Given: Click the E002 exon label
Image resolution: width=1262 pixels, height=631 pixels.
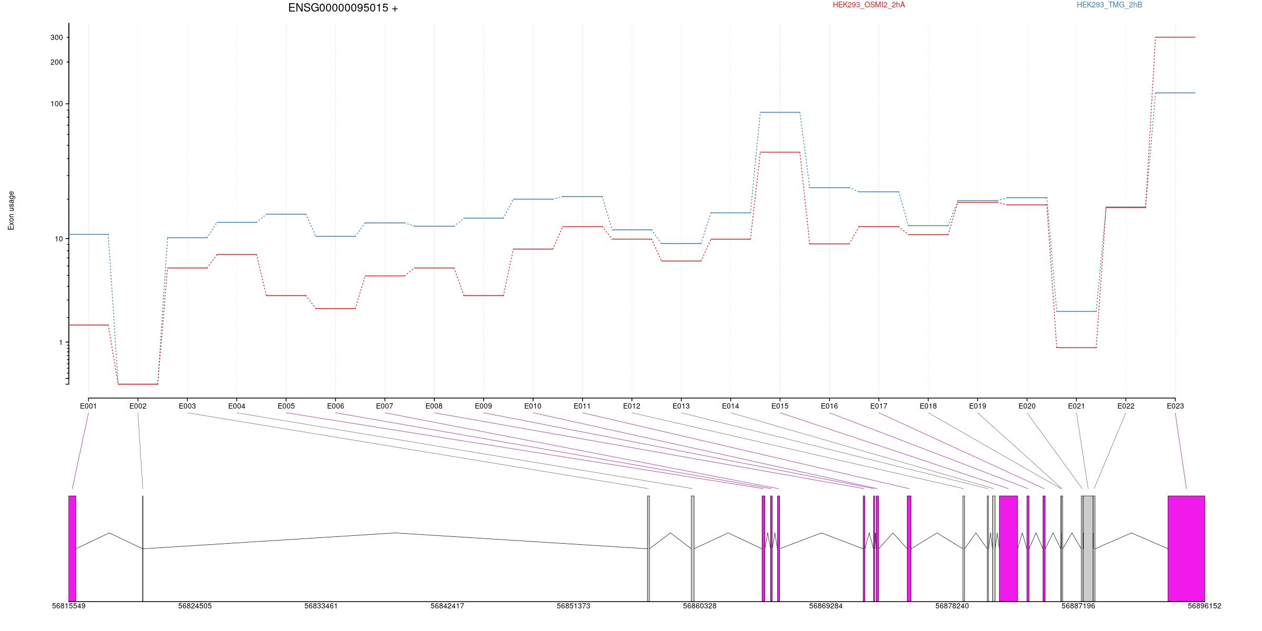Looking at the screenshot, I should [x=138, y=406].
